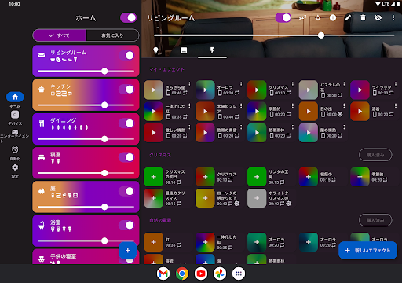Adjust the キッチン brightness slider
This screenshot has height=283, width=402.
86,105
